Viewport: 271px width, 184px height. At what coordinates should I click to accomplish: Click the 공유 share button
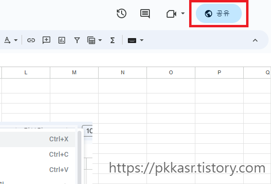[x=219, y=13]
